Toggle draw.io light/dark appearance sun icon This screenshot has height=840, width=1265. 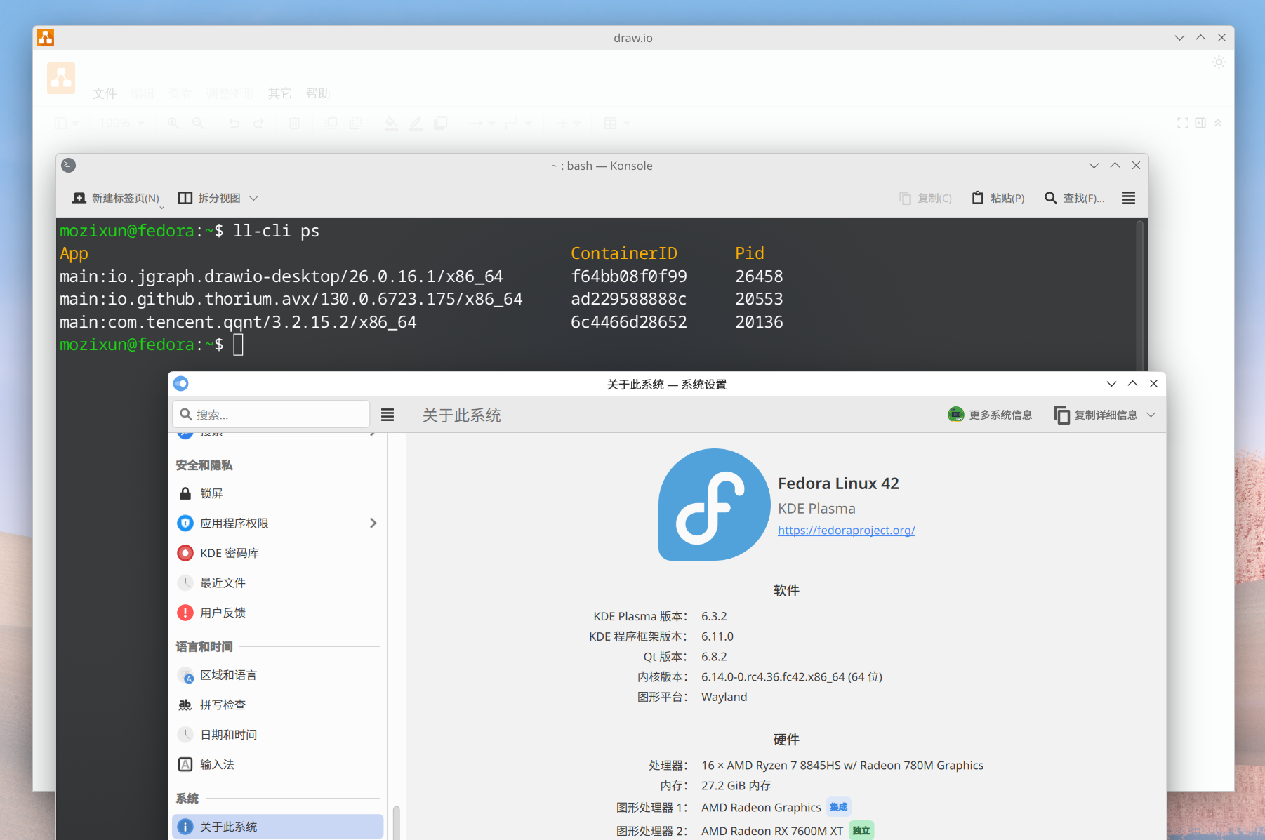[x=1219, y=62]
